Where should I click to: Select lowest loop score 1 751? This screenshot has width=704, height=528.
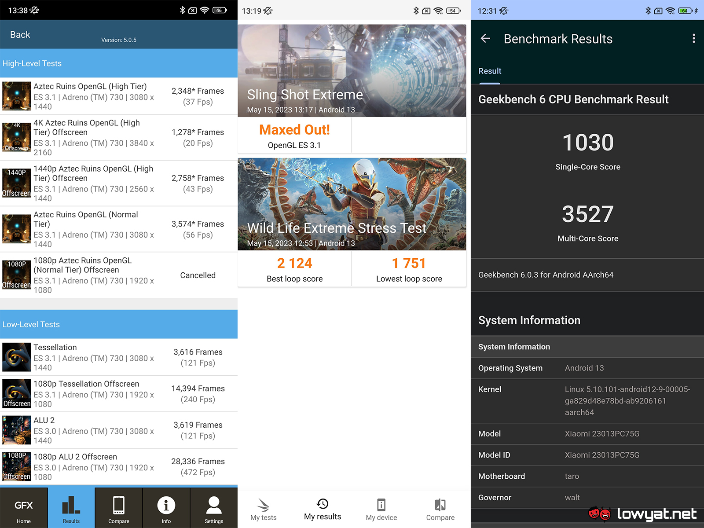pos(409,263)
